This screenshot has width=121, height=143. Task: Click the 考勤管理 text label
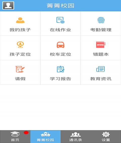tap(101, 30)
